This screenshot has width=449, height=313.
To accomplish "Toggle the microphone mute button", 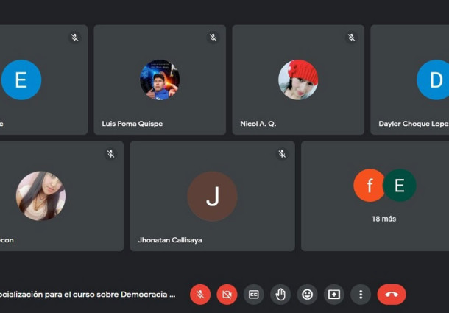I will 200,295.
